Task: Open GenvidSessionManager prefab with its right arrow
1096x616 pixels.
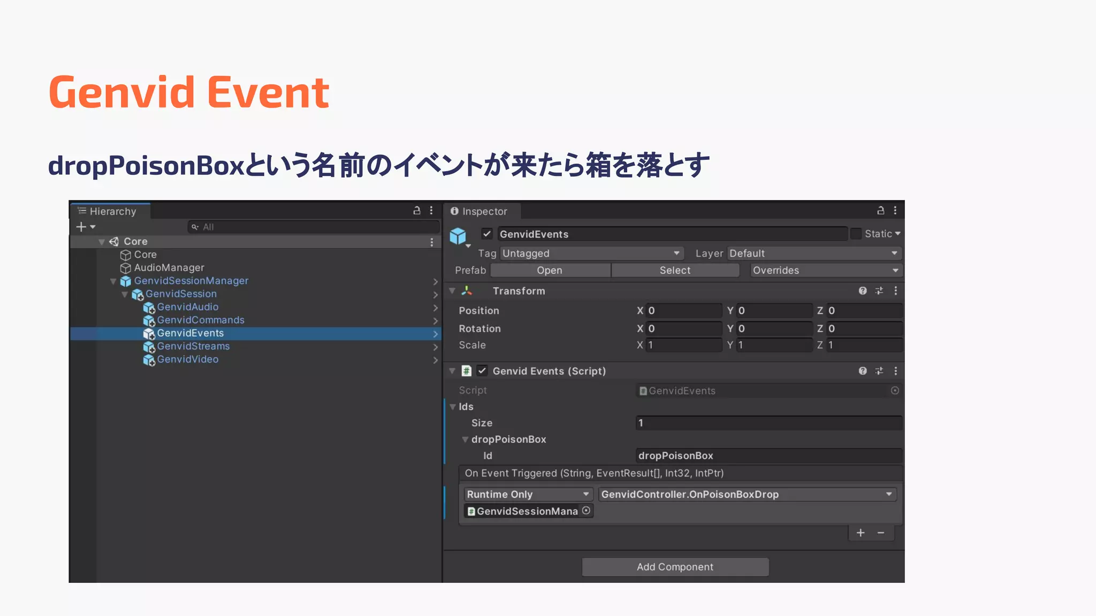Action: (x=436, y=282)
